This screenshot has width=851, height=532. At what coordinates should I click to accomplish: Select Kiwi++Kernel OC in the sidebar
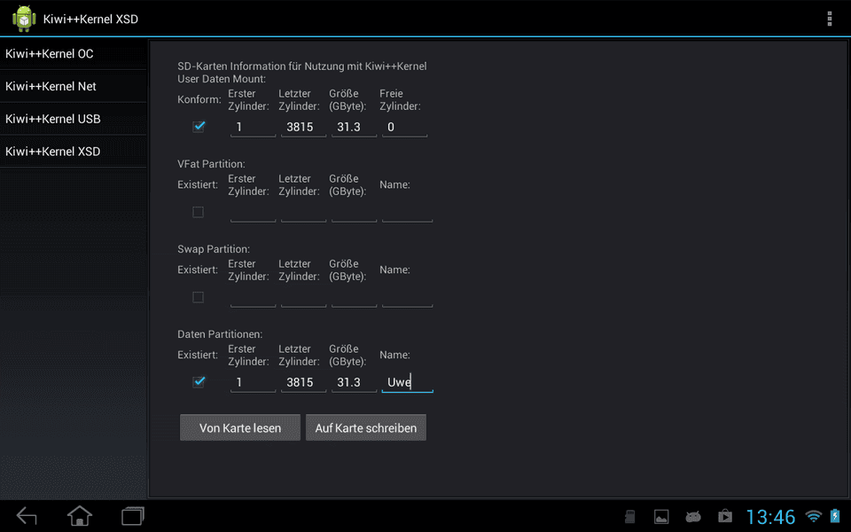click(74, 54)
